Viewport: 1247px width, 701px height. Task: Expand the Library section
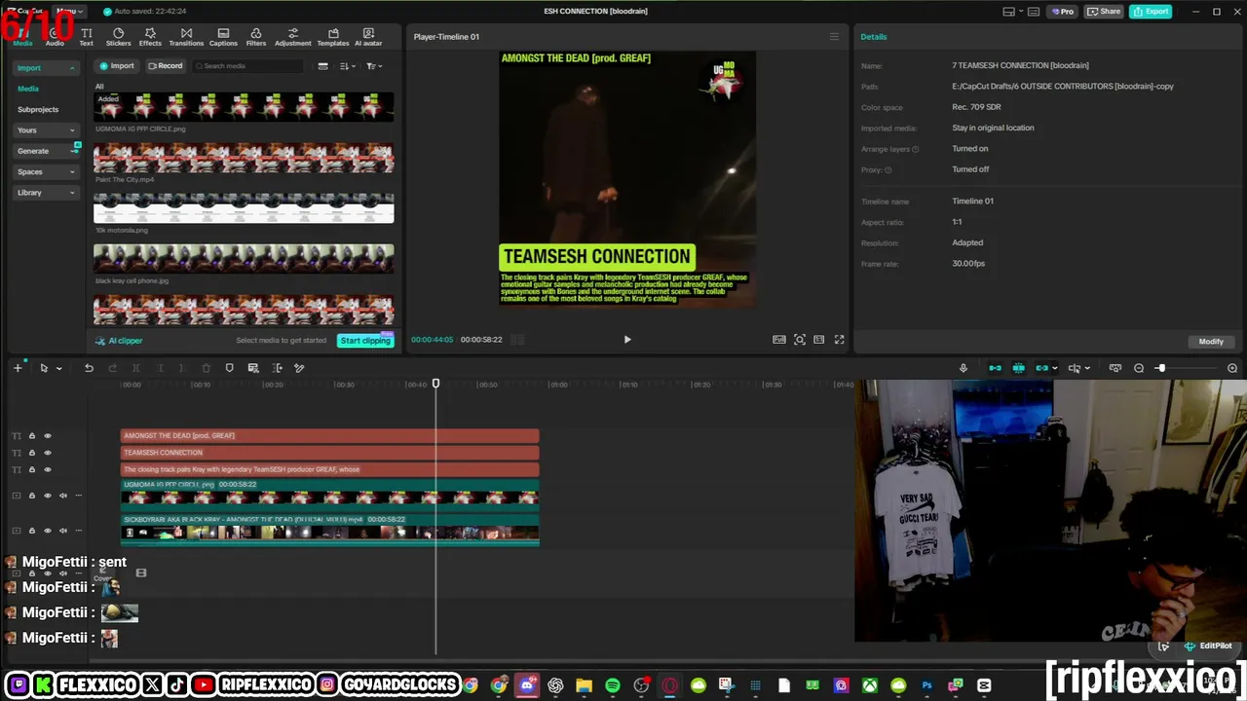pyautogui.click(x=47, y=193)
